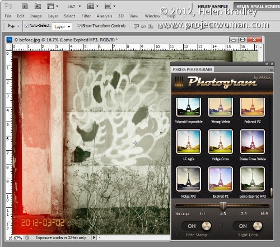The height and width of the screenshot is (247, 280).
Task: Click the align top edges icon
Action: [137, 26]
